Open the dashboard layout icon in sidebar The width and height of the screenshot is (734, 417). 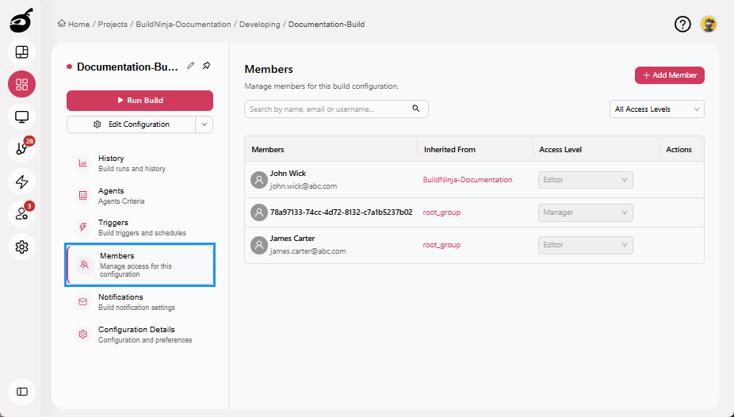(22, 52)
